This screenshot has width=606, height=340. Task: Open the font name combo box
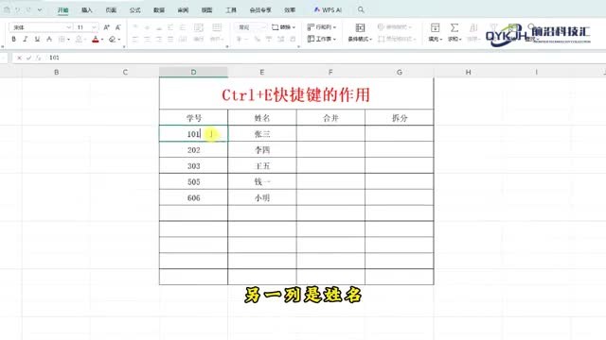pos(41,27)
